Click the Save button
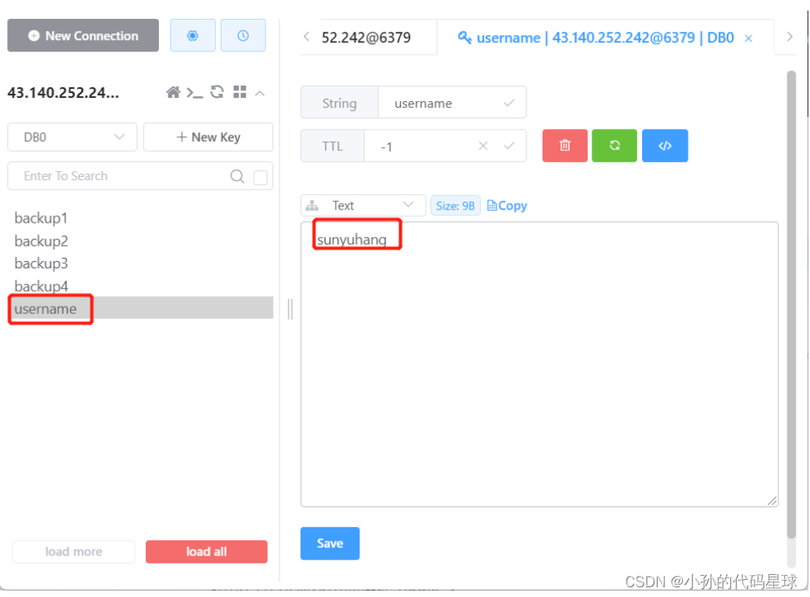This screenshot has width=810, height=597. [330, 543]
